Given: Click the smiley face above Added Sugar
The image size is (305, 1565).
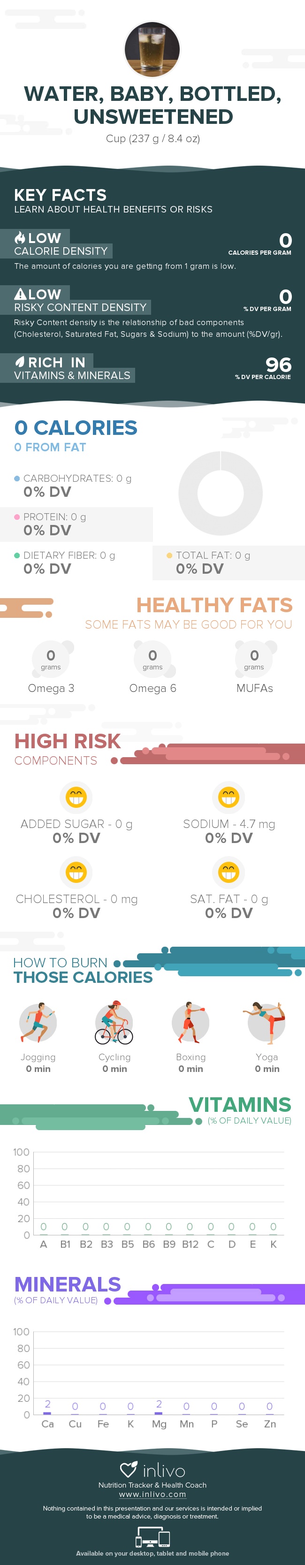Looking at the screenshot, I should 76,797.
